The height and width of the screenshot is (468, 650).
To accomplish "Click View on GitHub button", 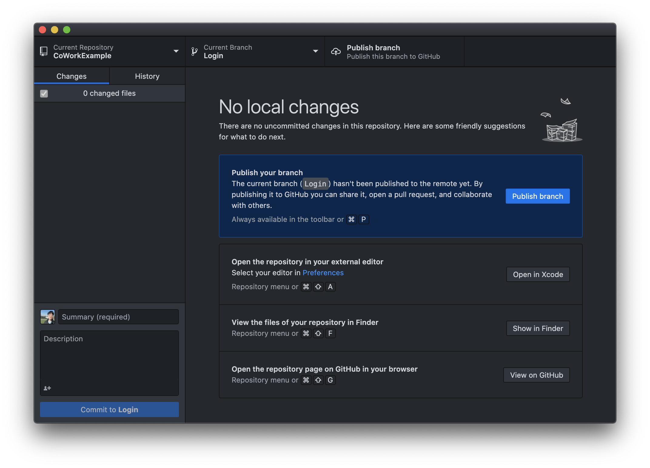I will click(536, 375).
